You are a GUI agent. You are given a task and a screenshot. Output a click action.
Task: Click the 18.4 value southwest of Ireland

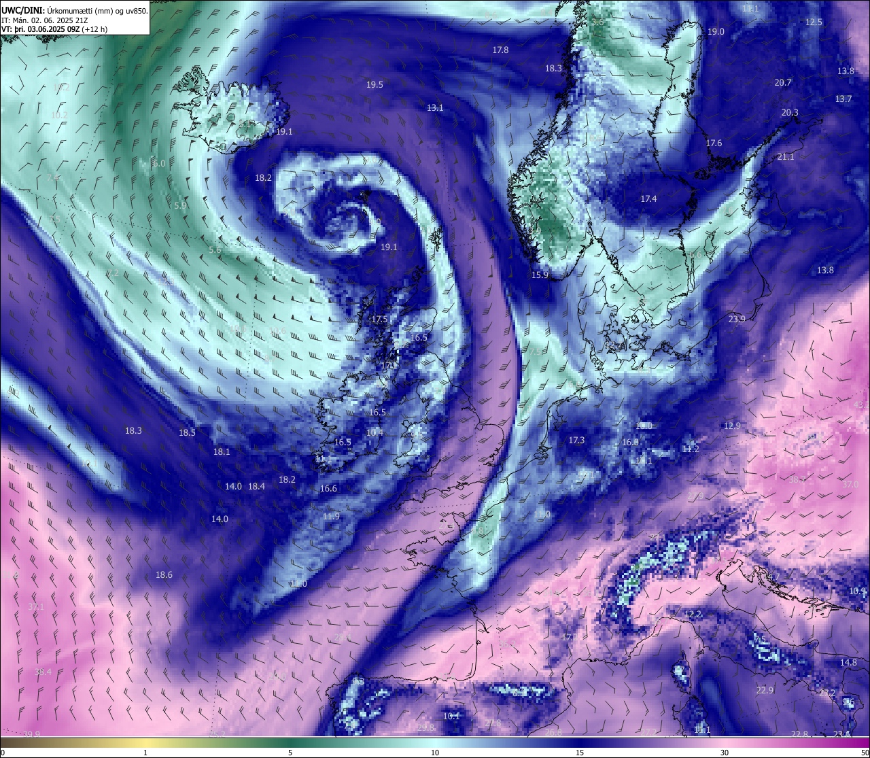256,487
